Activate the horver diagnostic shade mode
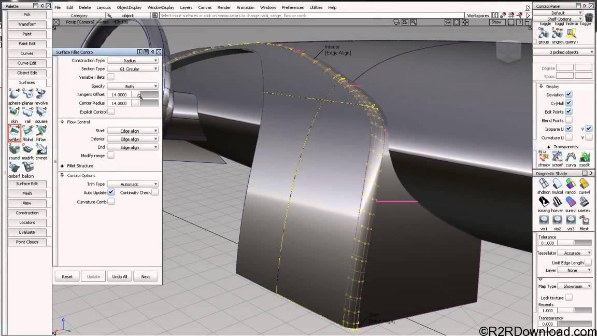Screen dimensions: 597x336 coord(558,202)
